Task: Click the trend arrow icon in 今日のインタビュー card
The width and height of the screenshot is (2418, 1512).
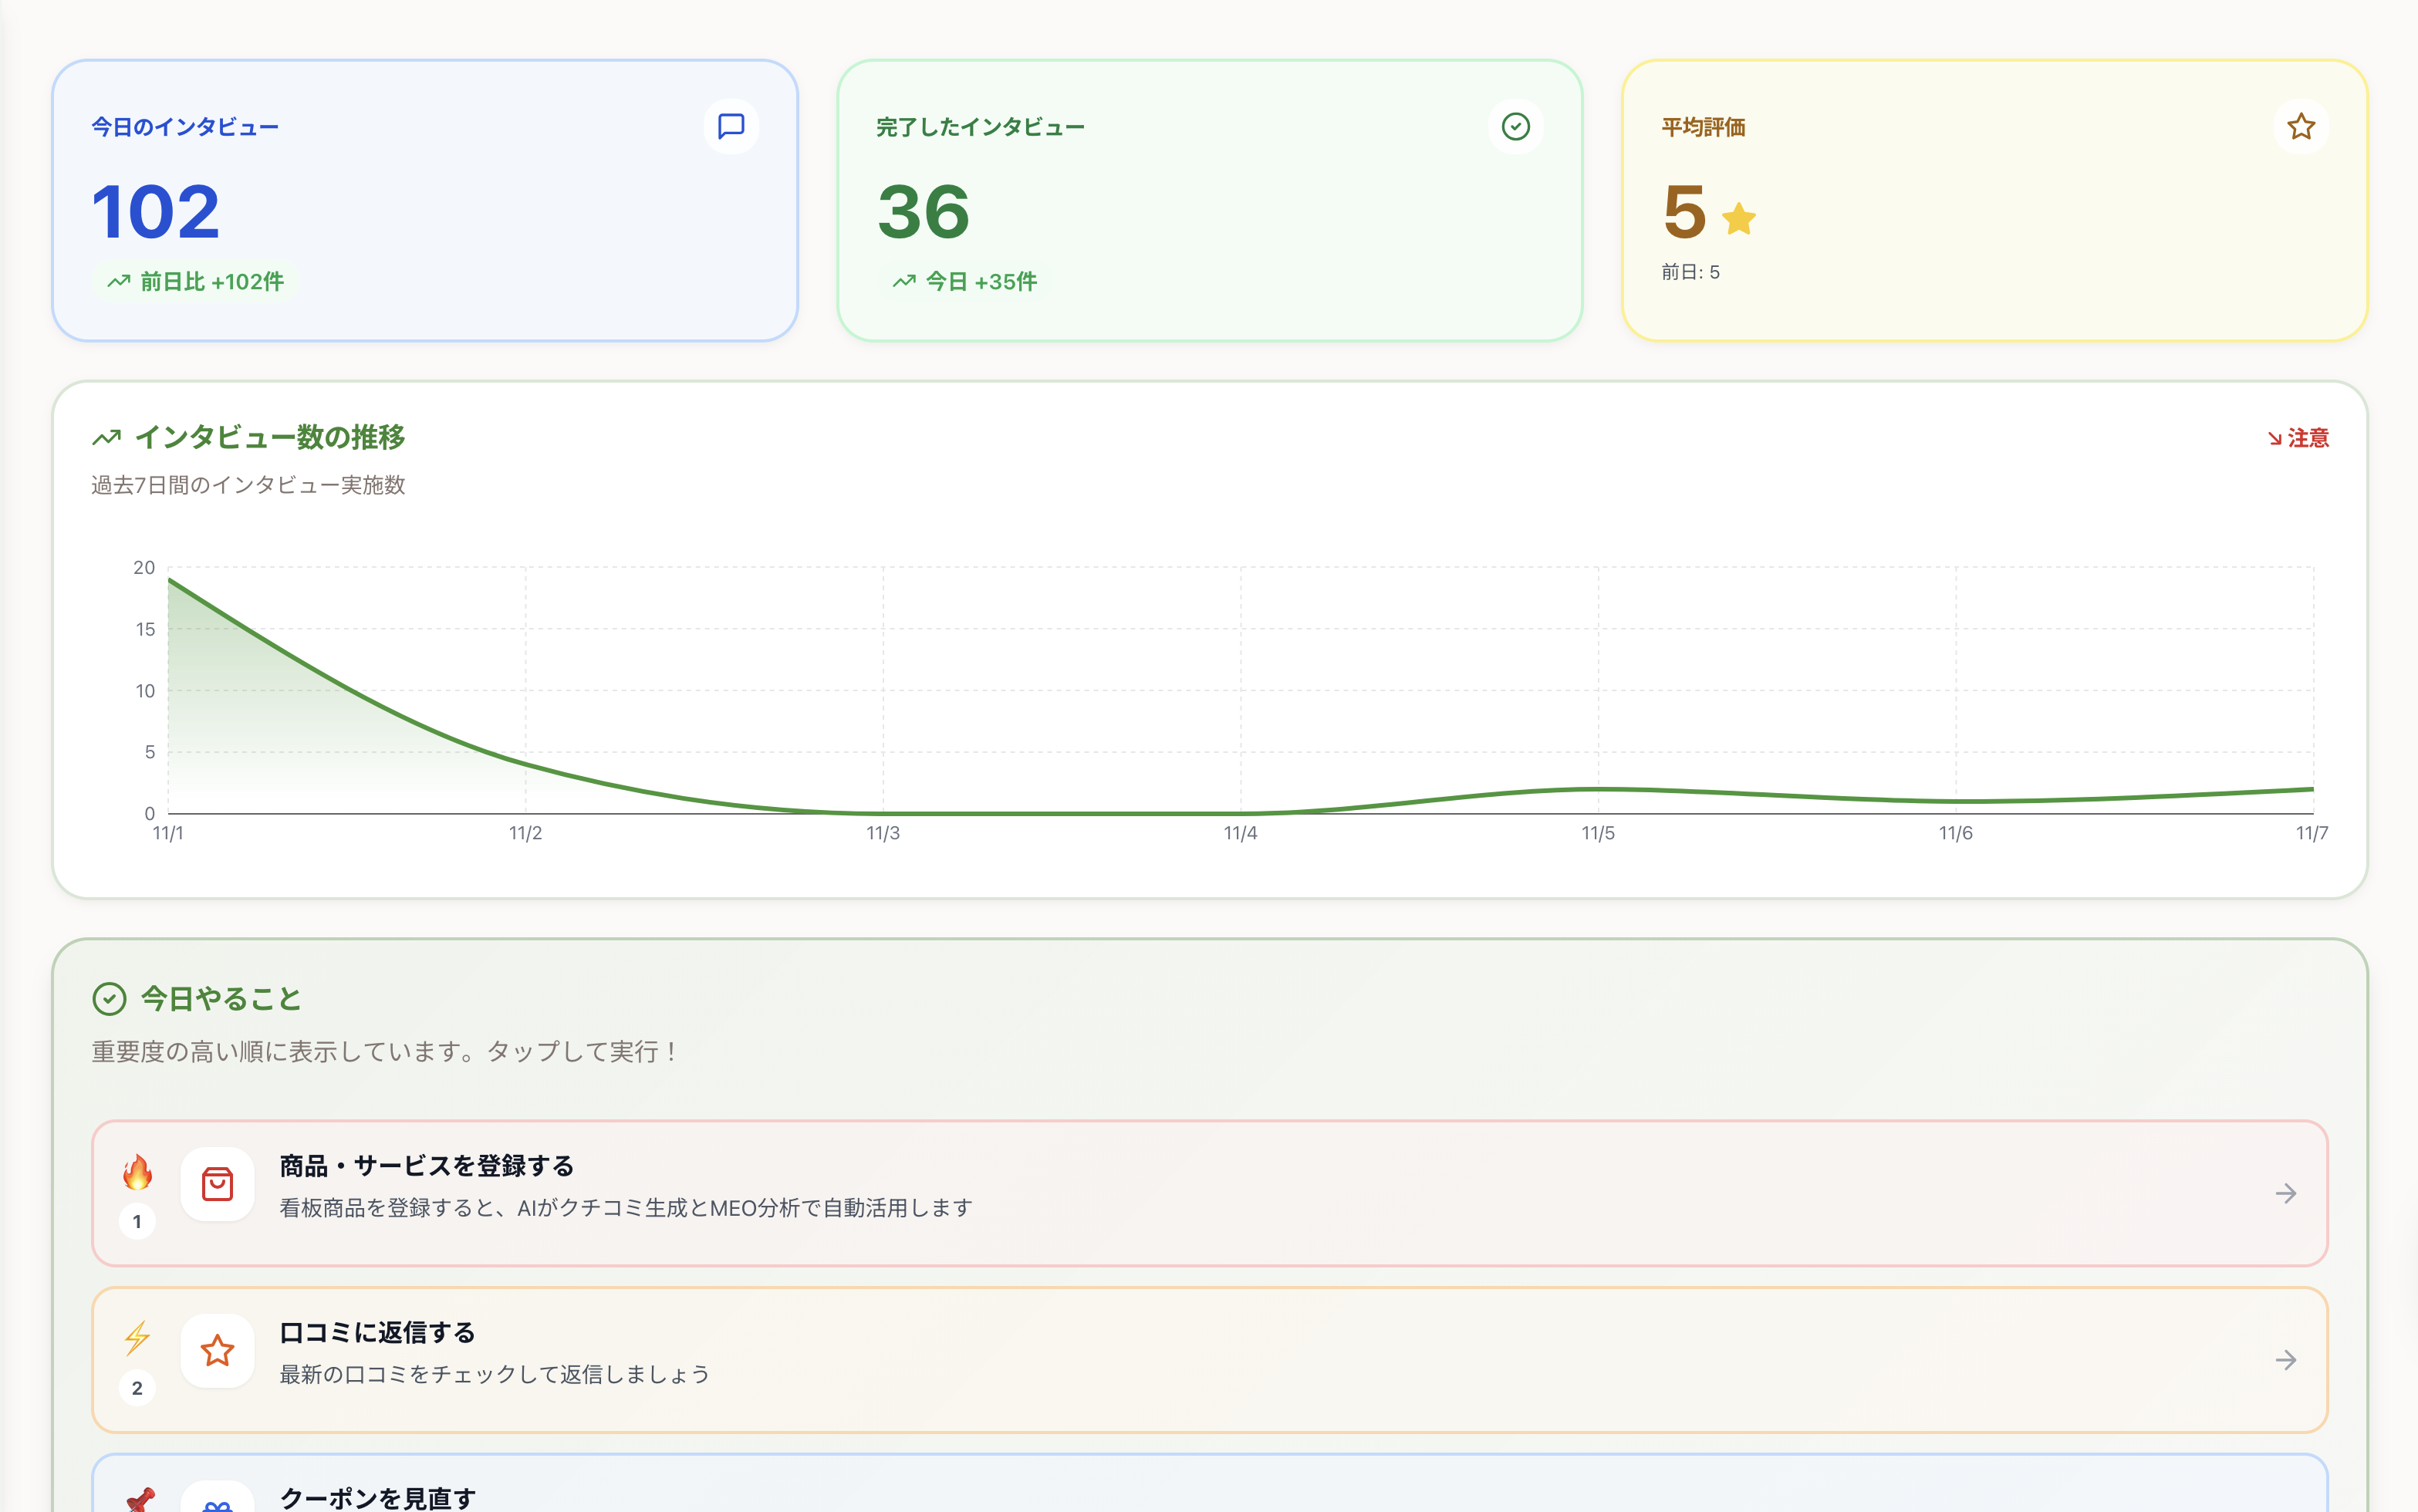Action: pyautogui.click(x=117, y=281)
